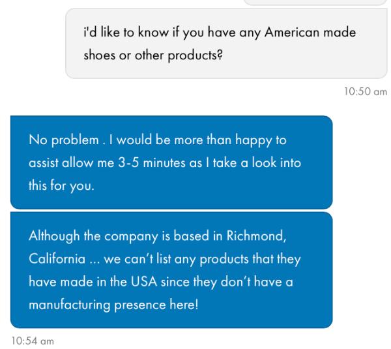Click the word "assist" in the blue bubble
391x349 pixels.
(x=42, y=163)
